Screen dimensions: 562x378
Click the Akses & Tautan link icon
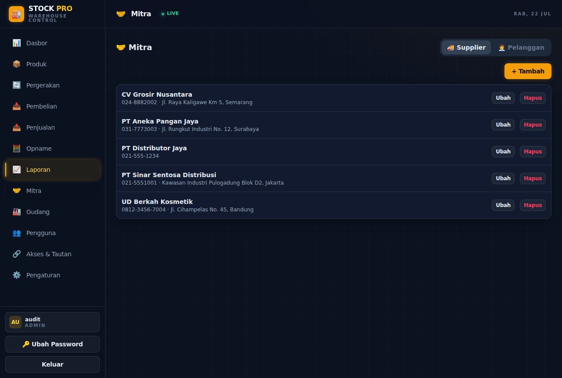pyautogui.click(x=17, y=254)
